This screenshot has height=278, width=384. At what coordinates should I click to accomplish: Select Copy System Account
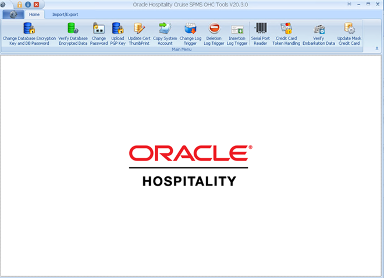tap(165, 34)
